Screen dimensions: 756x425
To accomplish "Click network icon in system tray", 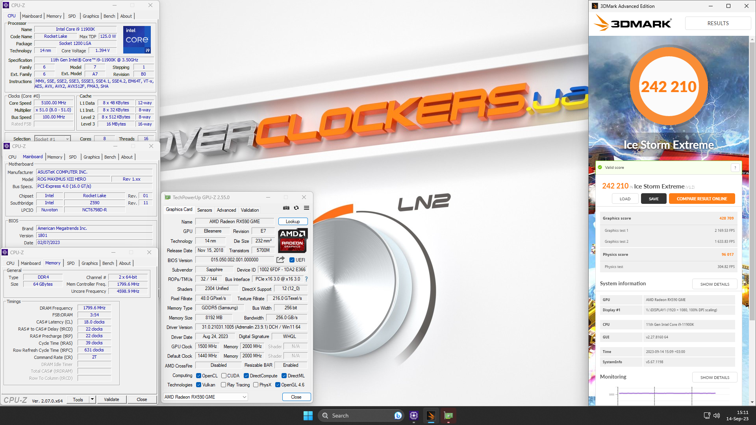I will point(707,416).
